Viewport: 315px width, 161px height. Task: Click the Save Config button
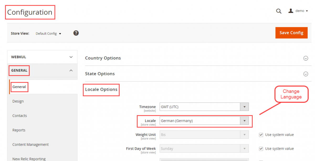291,33
